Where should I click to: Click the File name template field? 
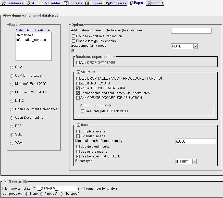pyautogui.click(x=57, y=189)
